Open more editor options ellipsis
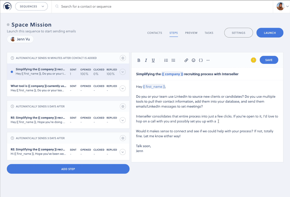The image size is (290, 197). (208, 60)
